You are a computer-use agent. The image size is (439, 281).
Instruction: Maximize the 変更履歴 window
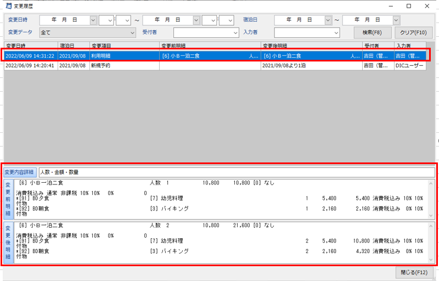(x=409, y=5)
